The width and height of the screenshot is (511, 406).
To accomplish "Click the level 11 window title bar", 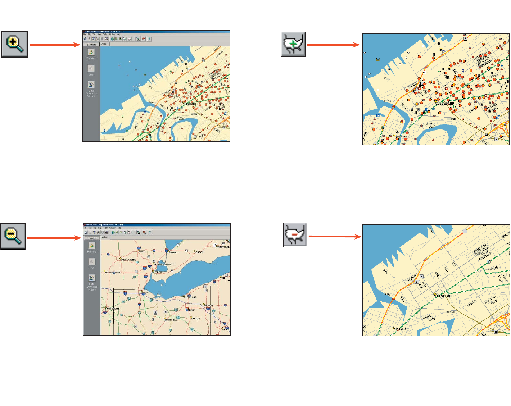I will (x=157, y=31).
